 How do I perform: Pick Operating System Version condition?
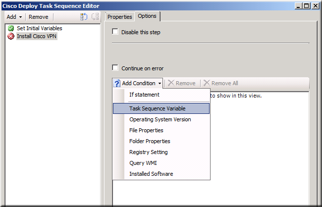coord(161,119)
